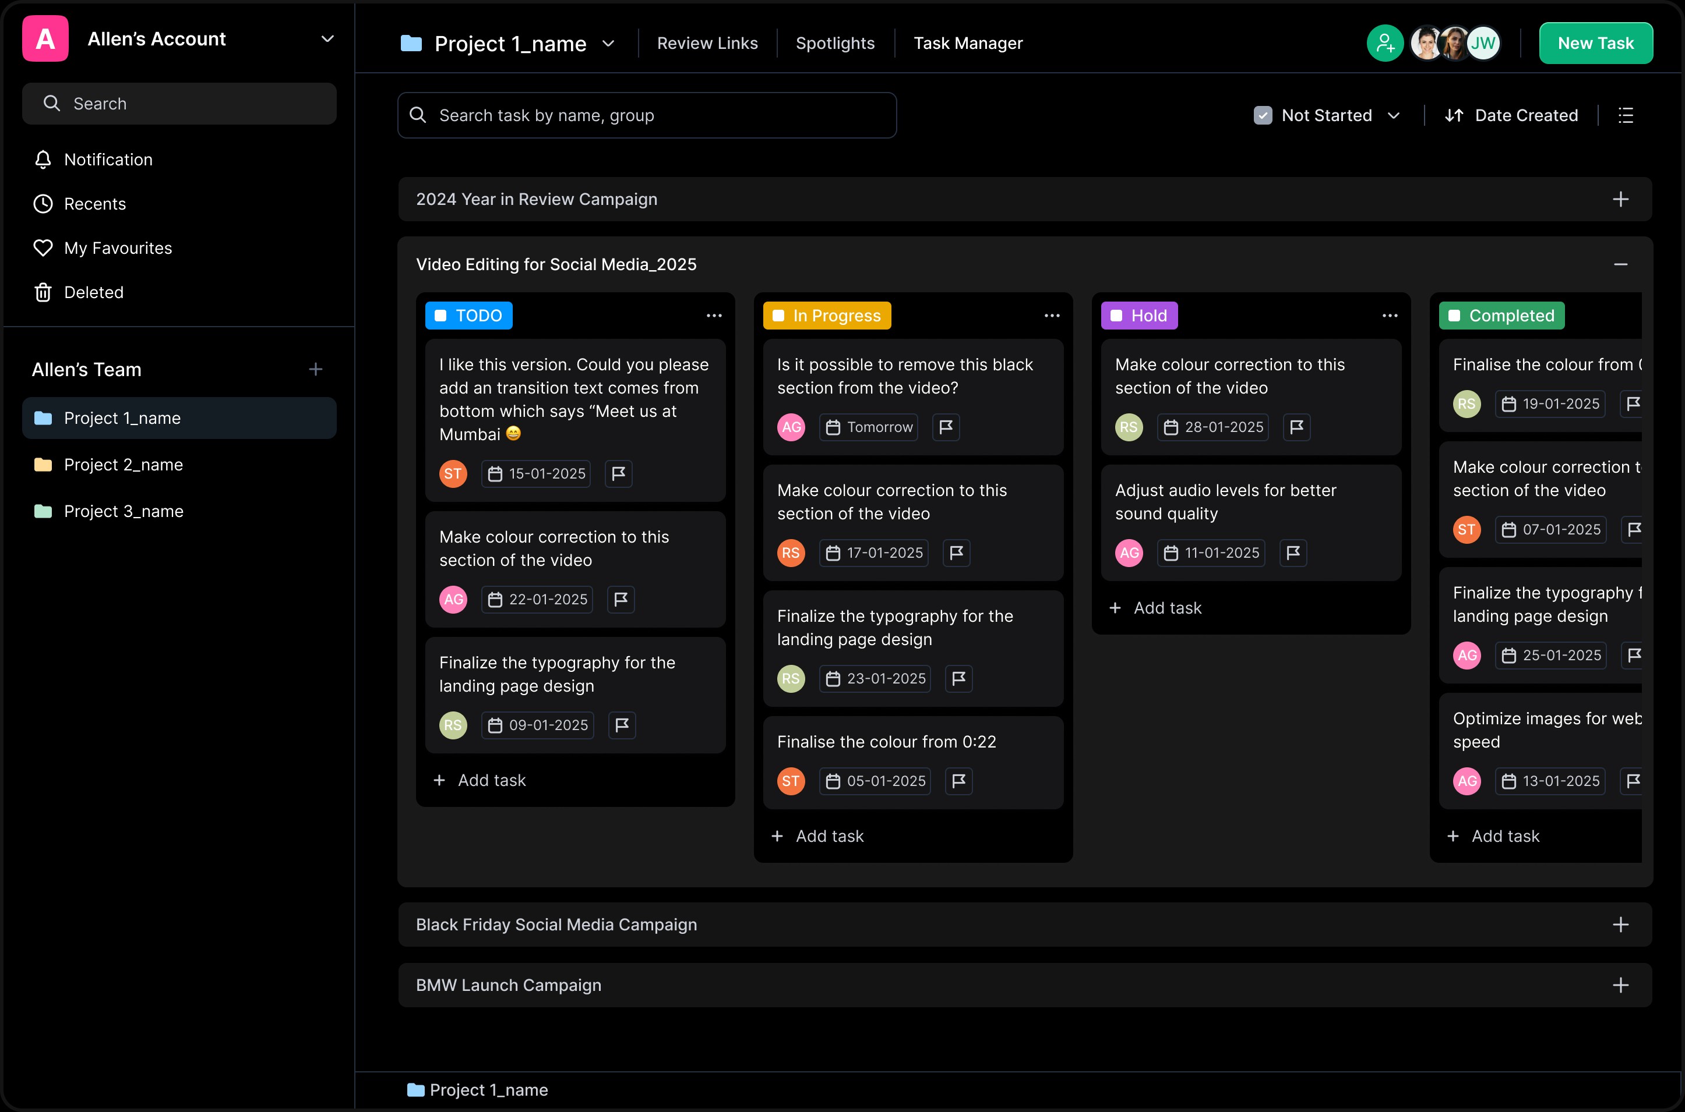Toggle Date Created sort order arrows
Screen dimensions: 1685x1112
coord(1454,116)
